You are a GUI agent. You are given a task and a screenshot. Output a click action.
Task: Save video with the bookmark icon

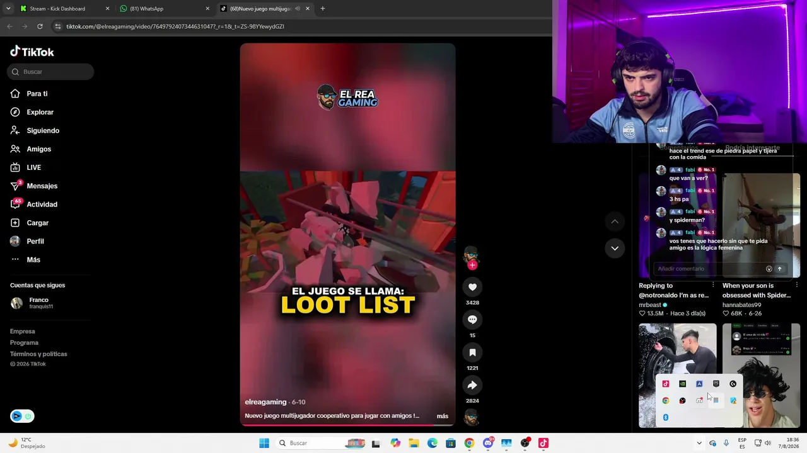coord(472,352)
